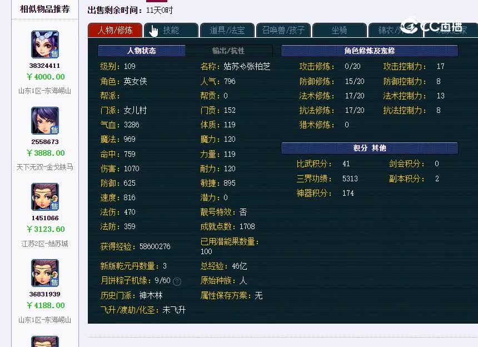
Task: Click the help icon beside 月饼粽子机缘
Action: tap(177, 281)
